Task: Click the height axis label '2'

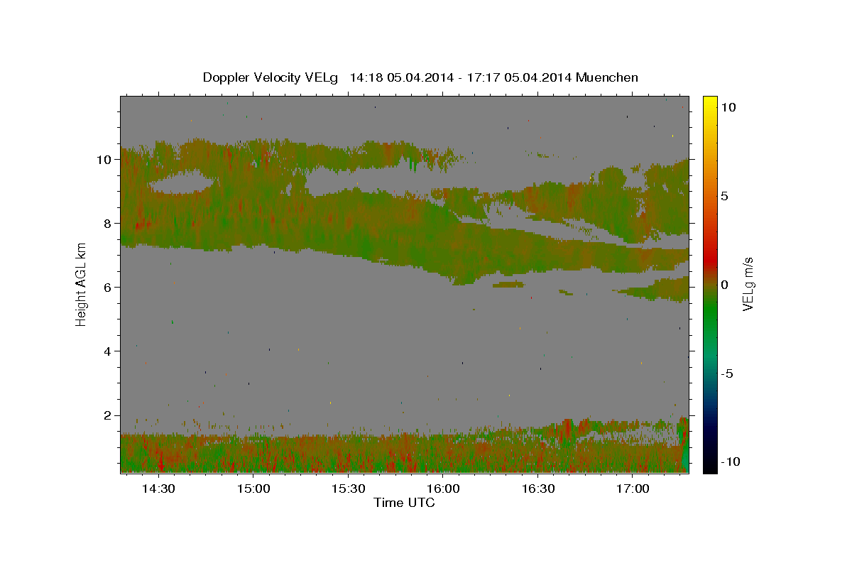Action: pos(108,415)
